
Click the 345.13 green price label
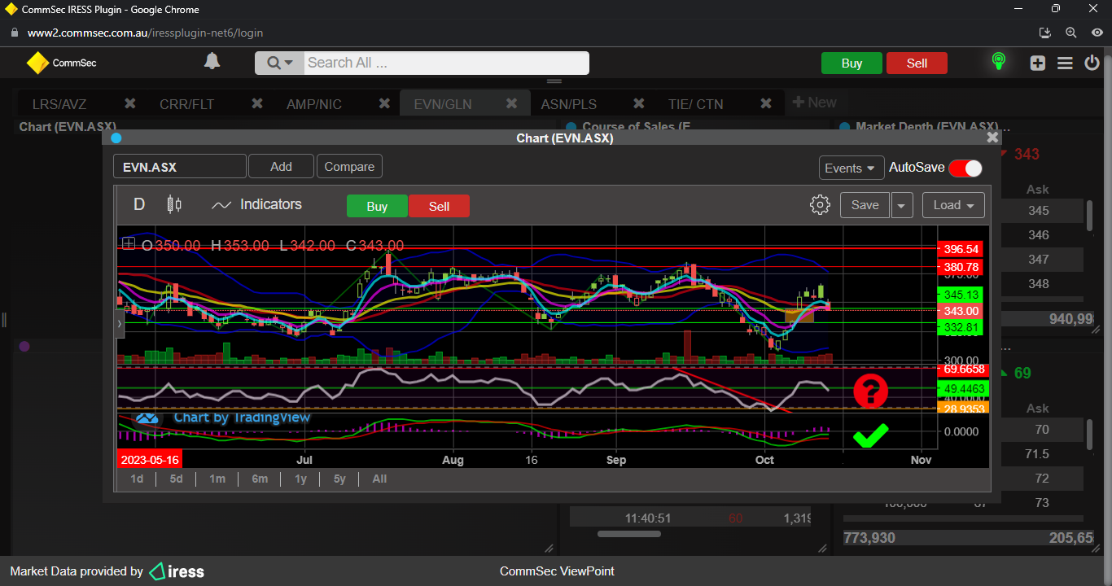coord(961,294)
